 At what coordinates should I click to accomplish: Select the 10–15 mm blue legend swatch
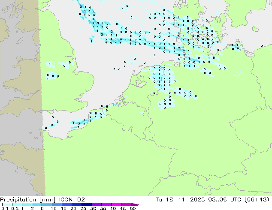[57, 204]
